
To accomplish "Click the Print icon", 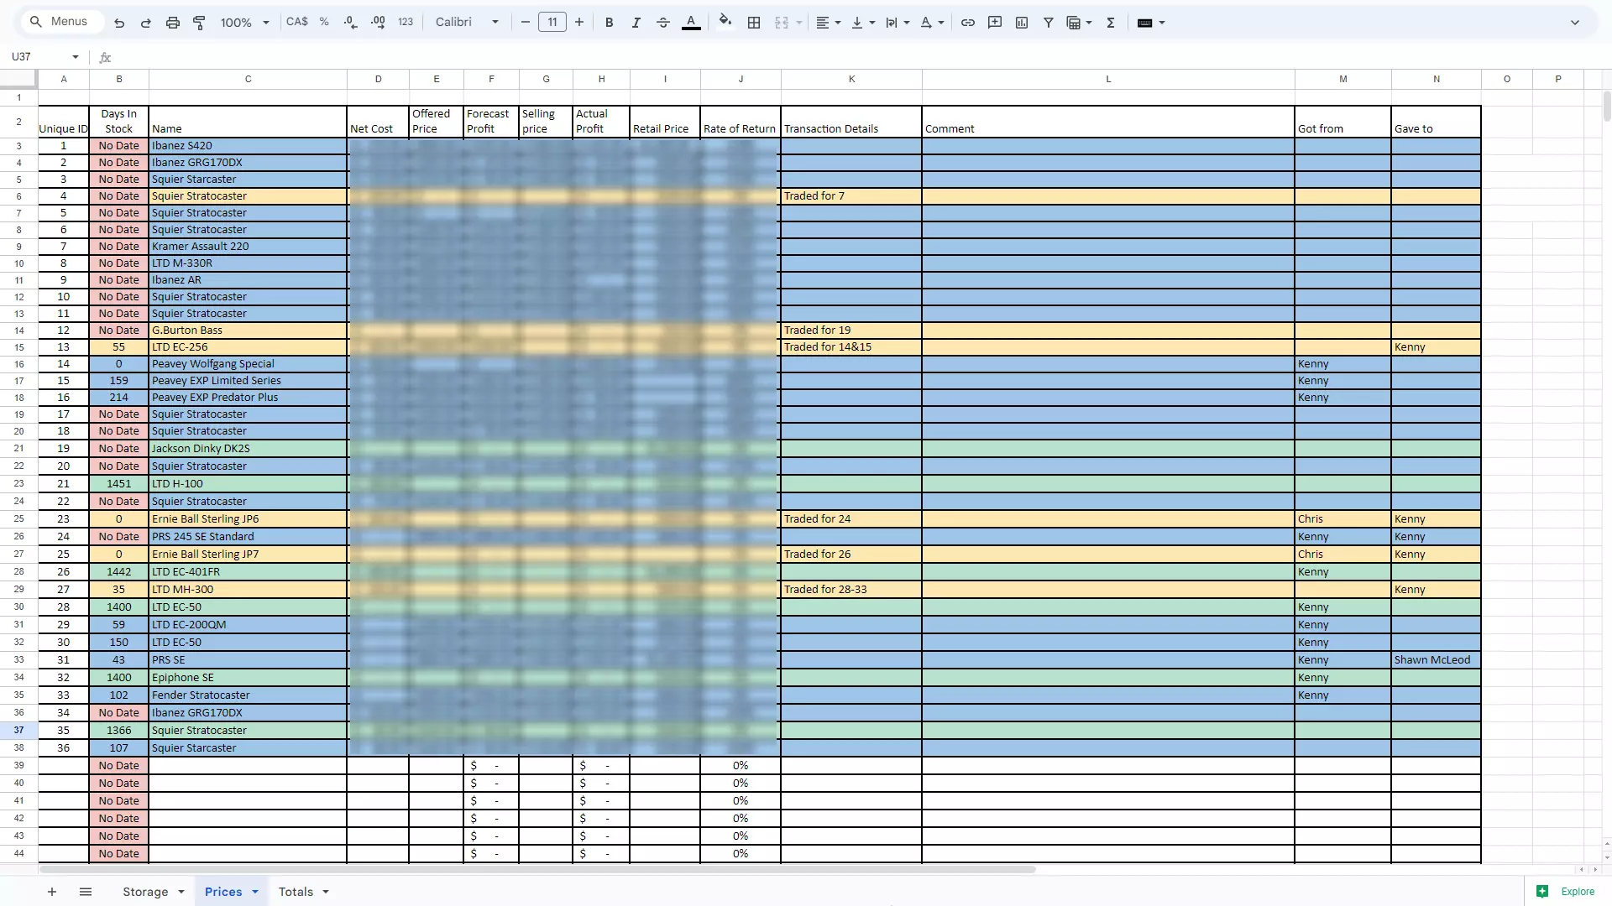I will pos(173,23).
